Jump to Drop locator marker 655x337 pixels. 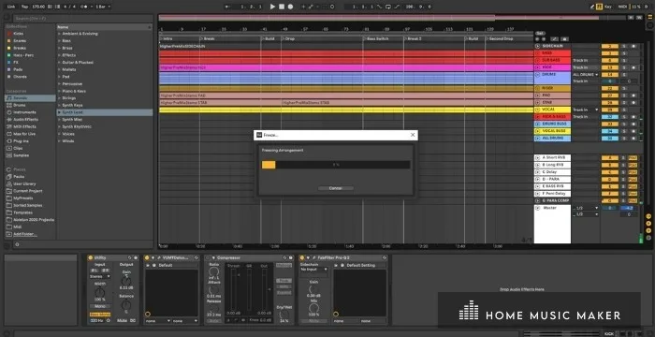pyautogui.click(x=289, y=39)
